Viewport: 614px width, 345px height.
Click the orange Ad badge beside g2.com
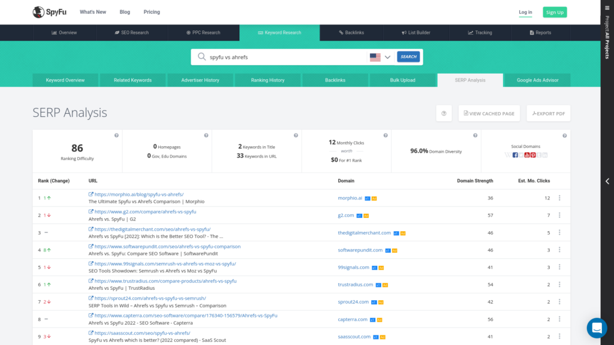tap(366, 216)
